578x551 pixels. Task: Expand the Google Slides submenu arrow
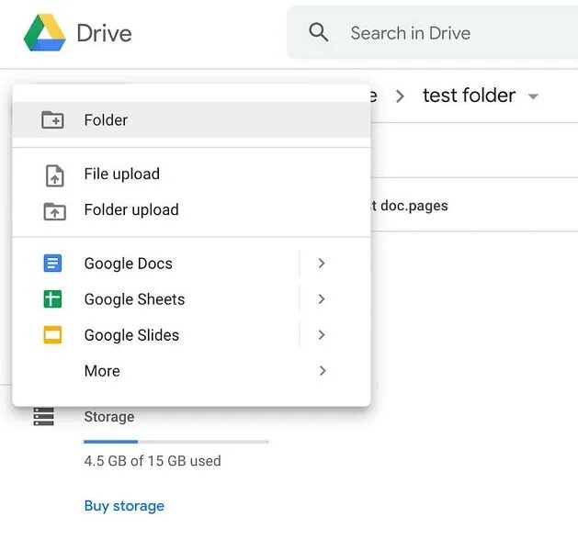[x=322, y=334]
